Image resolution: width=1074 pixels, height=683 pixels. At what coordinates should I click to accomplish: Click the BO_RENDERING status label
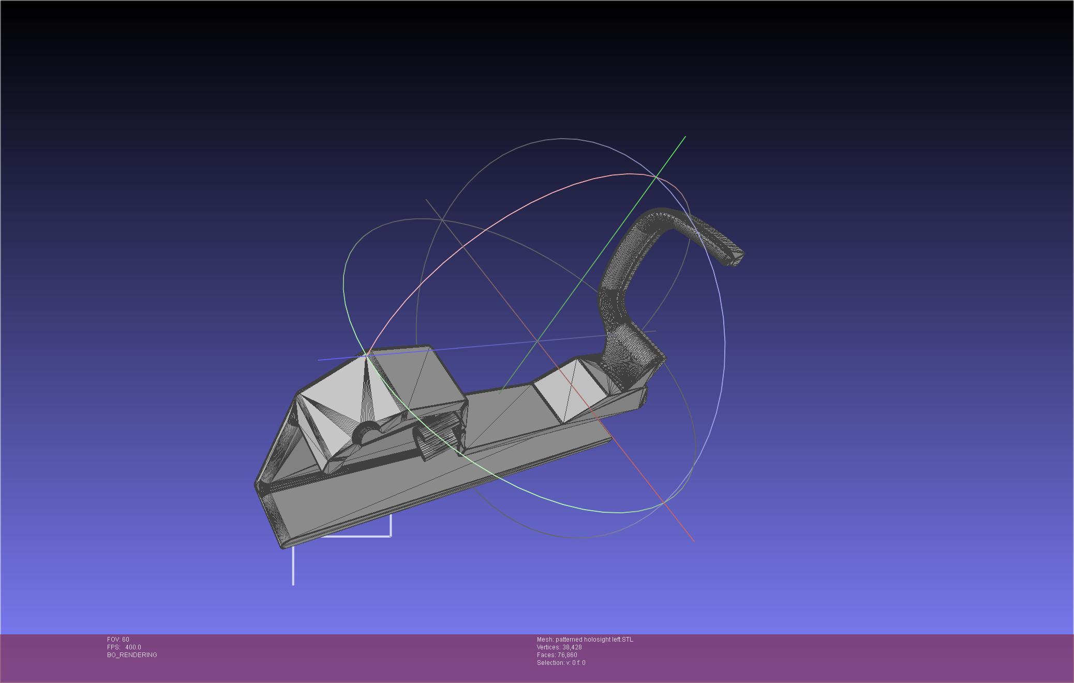click(x=132, y=655)
